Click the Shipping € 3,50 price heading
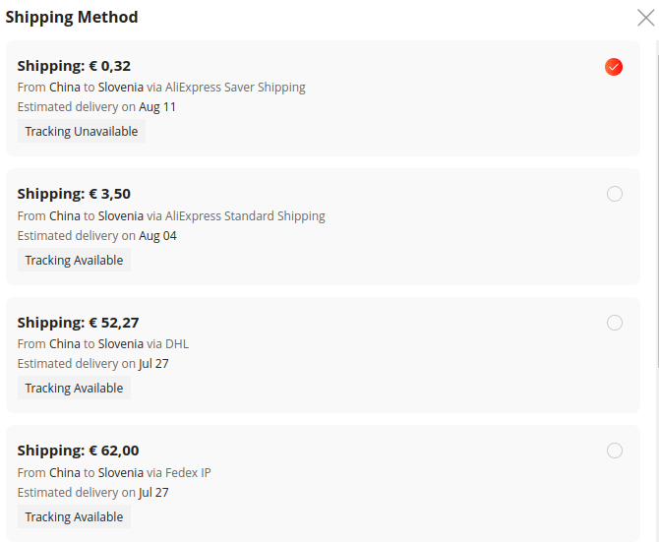The width and height of the screenshot is (659, 542). pos(74,194)
